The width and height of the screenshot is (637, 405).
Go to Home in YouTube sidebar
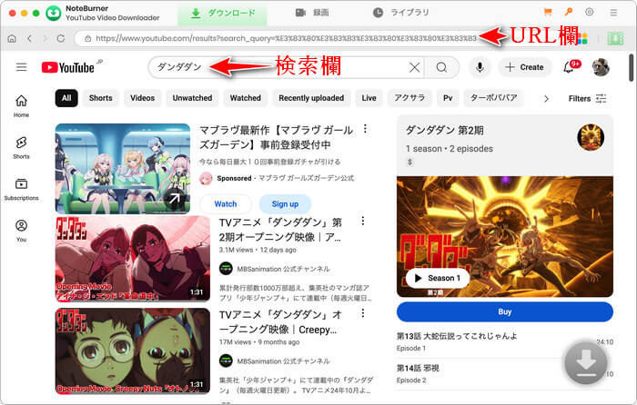(22, 106)
